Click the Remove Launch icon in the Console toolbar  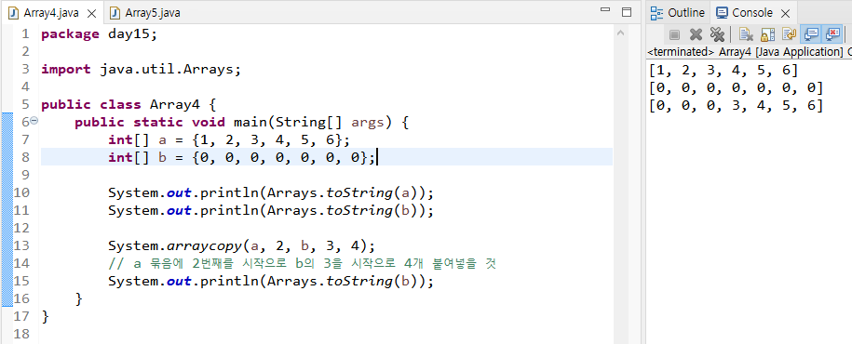(696, 34)
